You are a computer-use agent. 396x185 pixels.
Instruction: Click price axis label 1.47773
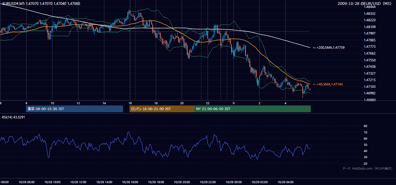(370, 47)
